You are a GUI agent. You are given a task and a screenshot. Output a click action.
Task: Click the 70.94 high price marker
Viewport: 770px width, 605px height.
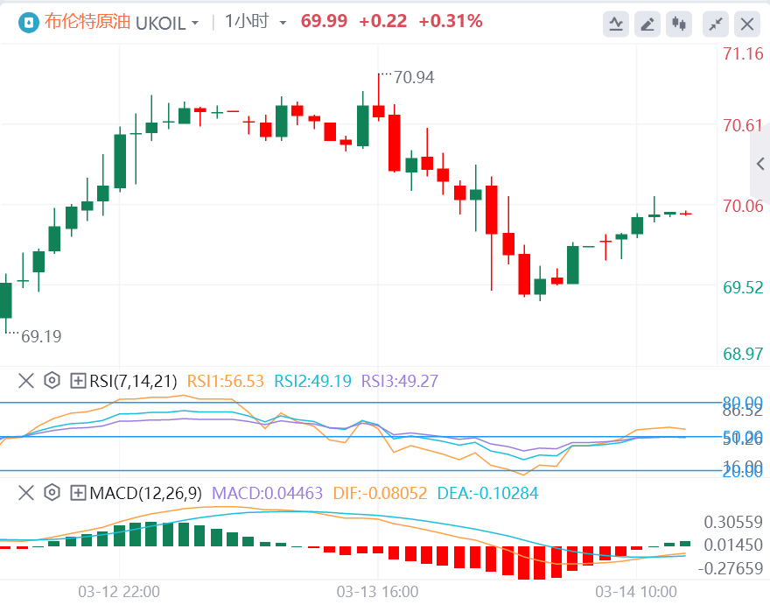(414, 77)
